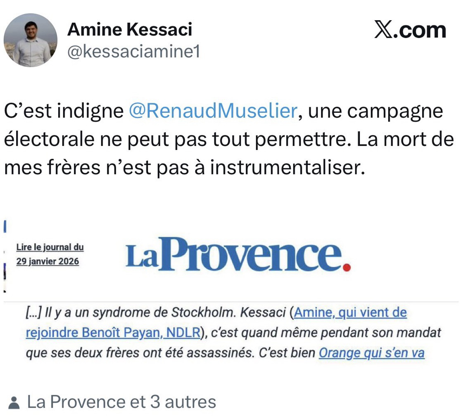Click the tagged people person icon
Screen dimensions: 461x416
tap(14, 403)
